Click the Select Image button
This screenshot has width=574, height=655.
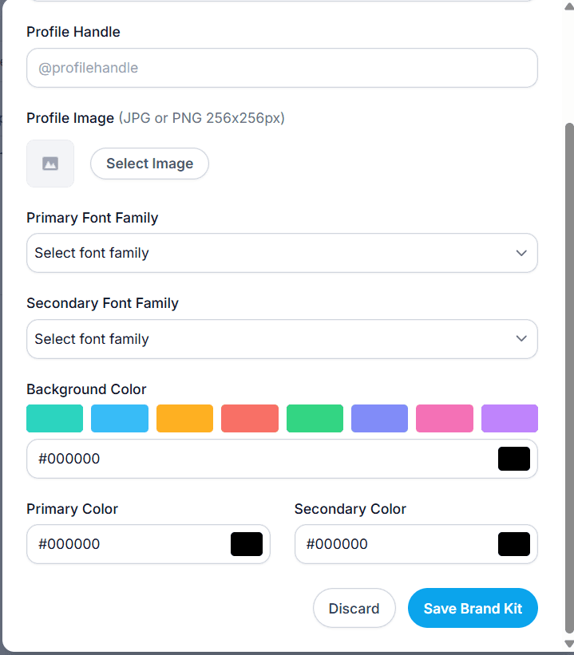pyautogui.click(x=149, y=164)
